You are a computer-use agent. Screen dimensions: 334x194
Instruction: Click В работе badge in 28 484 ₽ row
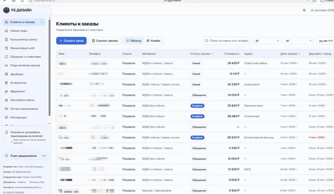(x=197, y=116)
